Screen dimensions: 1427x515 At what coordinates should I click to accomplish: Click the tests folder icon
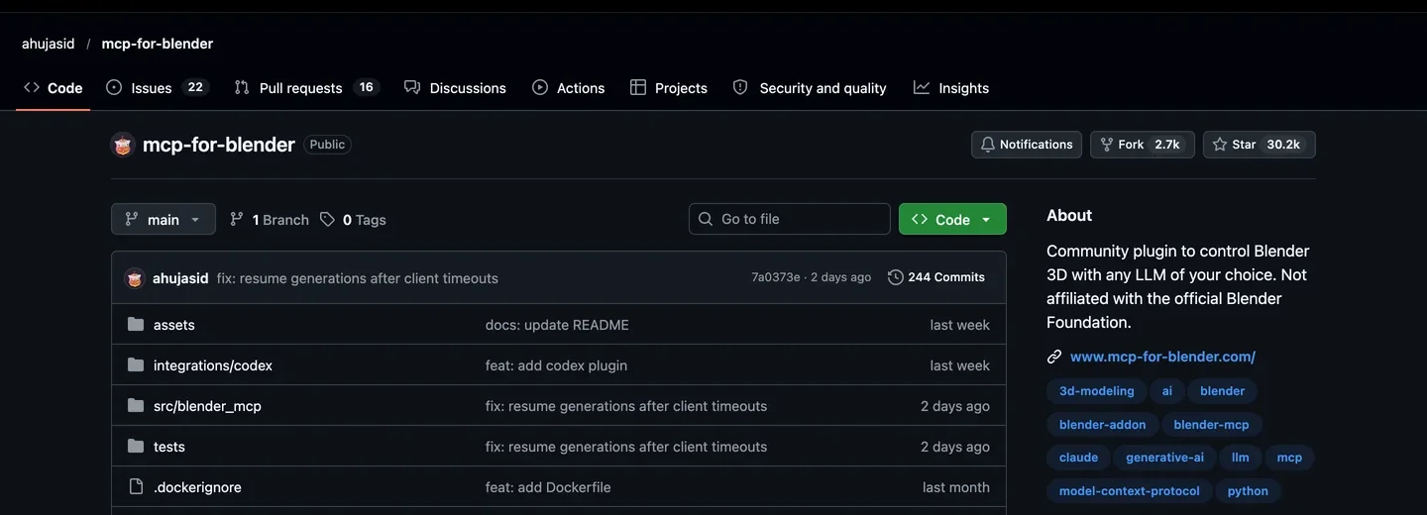(136, 447)
